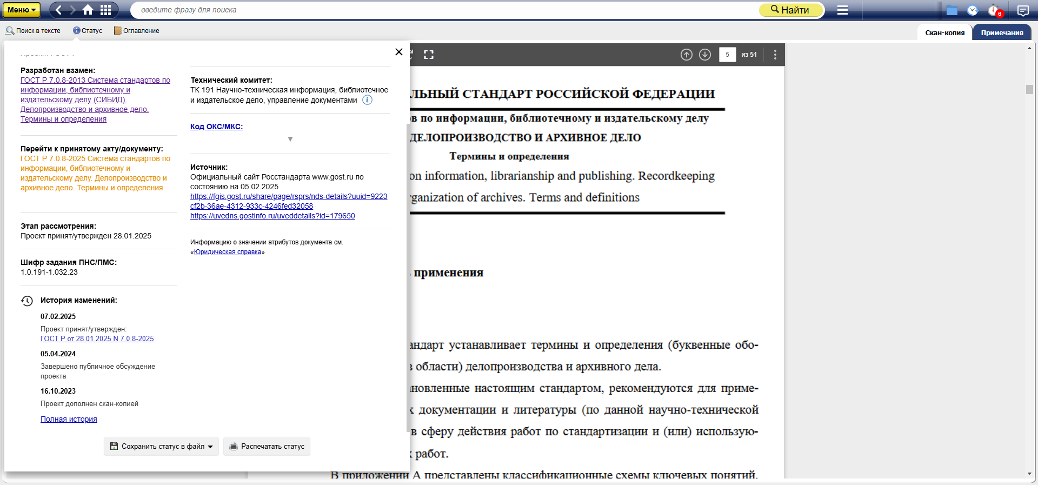Screen dimensions: 1038x485
Task: Open the uvedns.gostinfo.ru link
Action: [272, 216]
